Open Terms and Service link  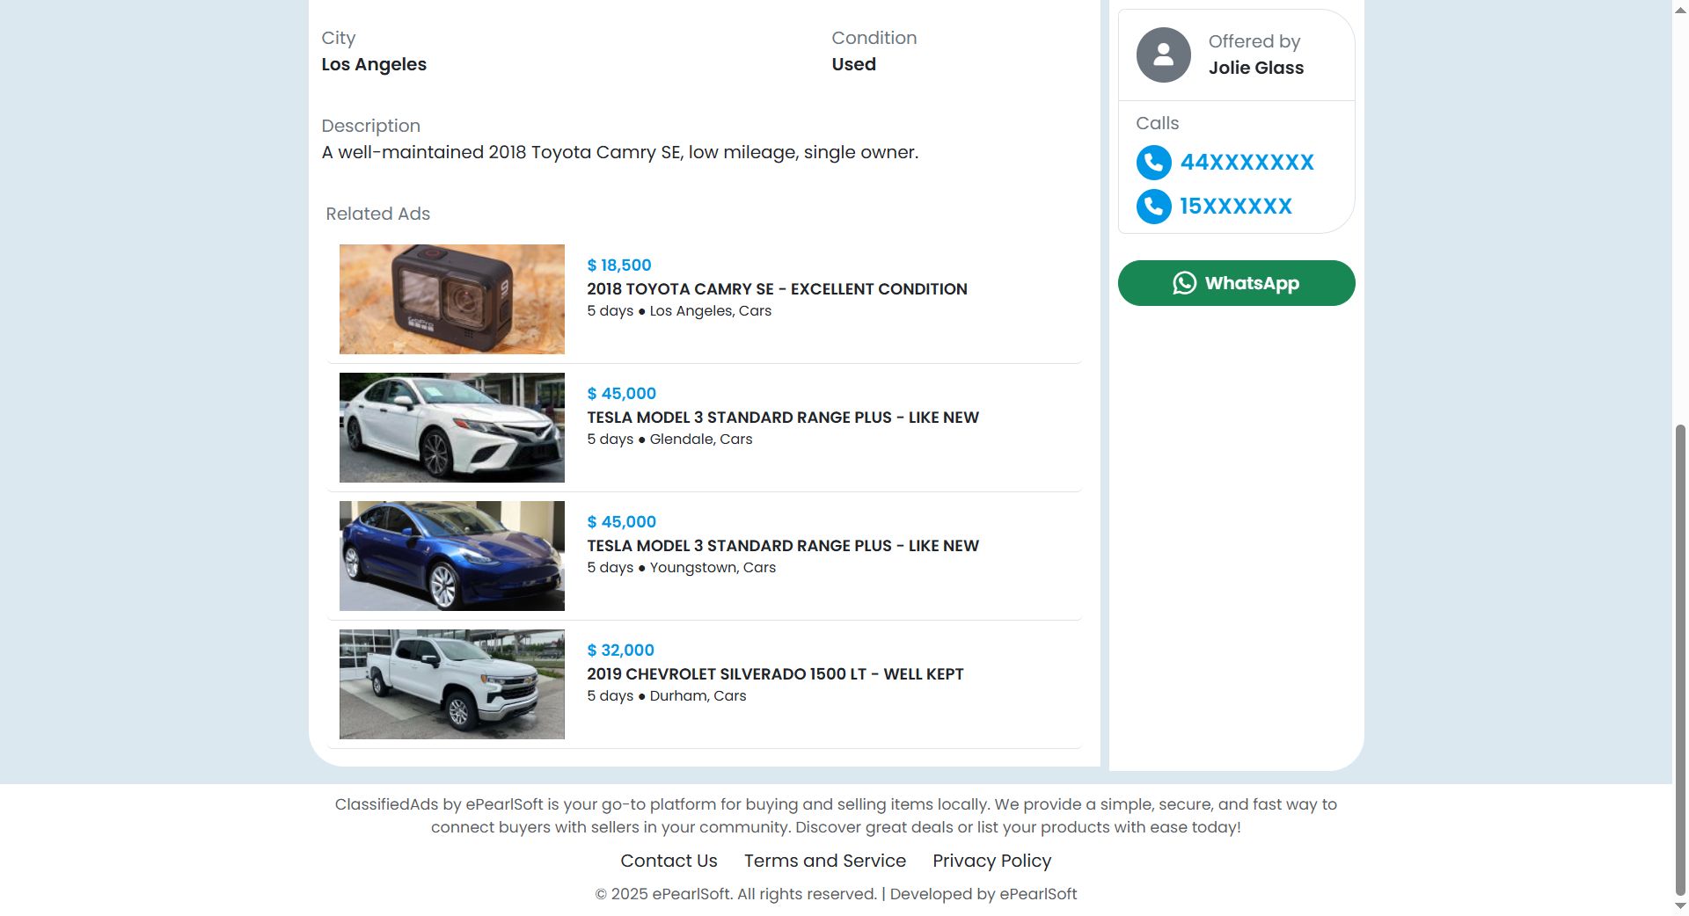[x=825, y=861]
